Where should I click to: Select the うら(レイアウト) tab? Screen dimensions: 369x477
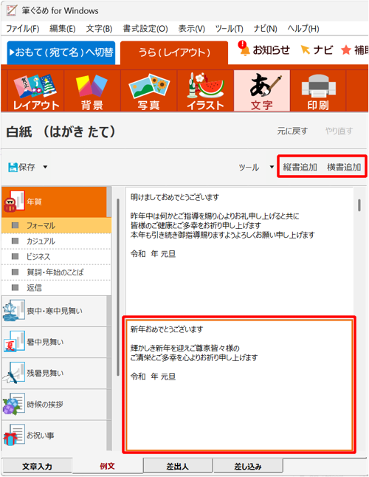[x=174, y=52]
